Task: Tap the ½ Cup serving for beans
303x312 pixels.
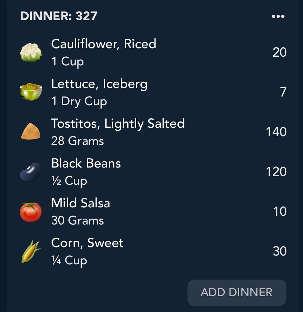Action: point(69,181)
